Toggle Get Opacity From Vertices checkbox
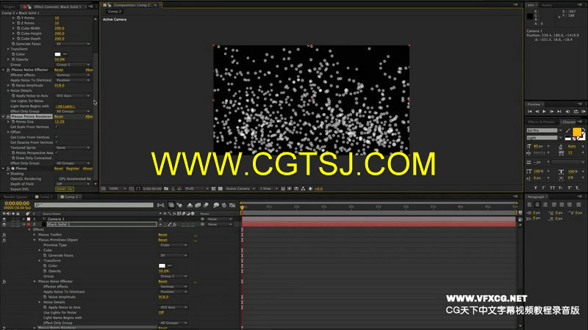The height and width of the screenshot is (330, 588). tap(57, 142)
